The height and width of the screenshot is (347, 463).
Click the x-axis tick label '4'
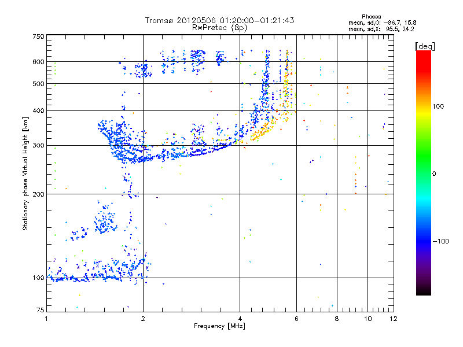tap(240, 319)
